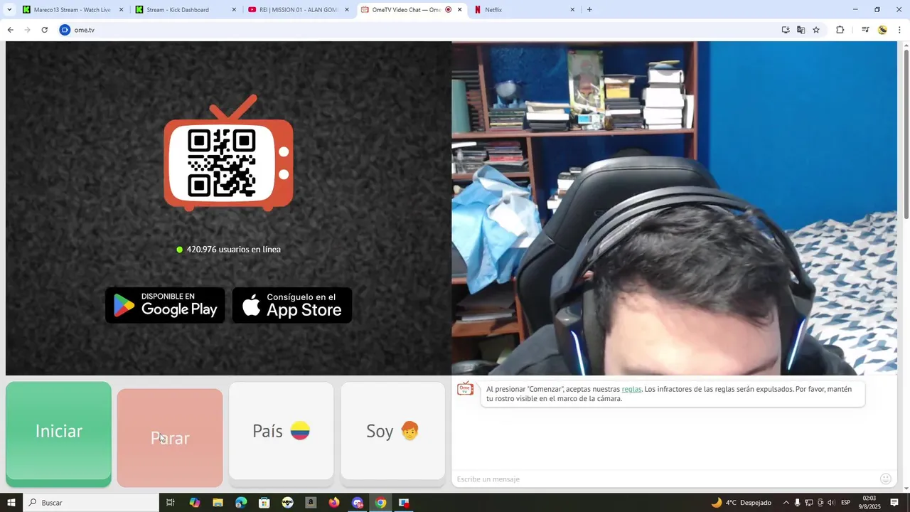Open Microsoft Edge from the taskbar
Viewport: 910px width, 512px height.
point(241,503)
